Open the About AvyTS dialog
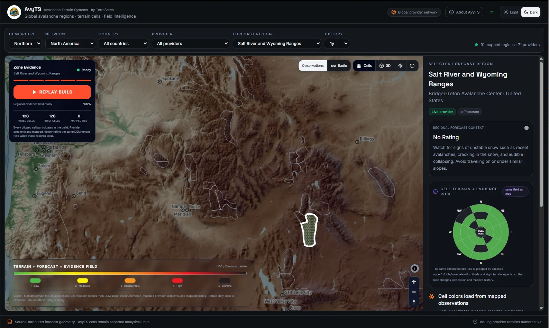 464,12
